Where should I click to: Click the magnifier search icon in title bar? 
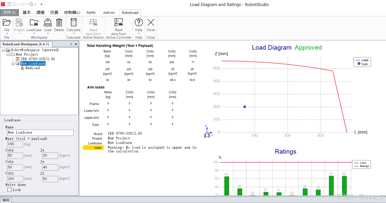click(31, 4)
